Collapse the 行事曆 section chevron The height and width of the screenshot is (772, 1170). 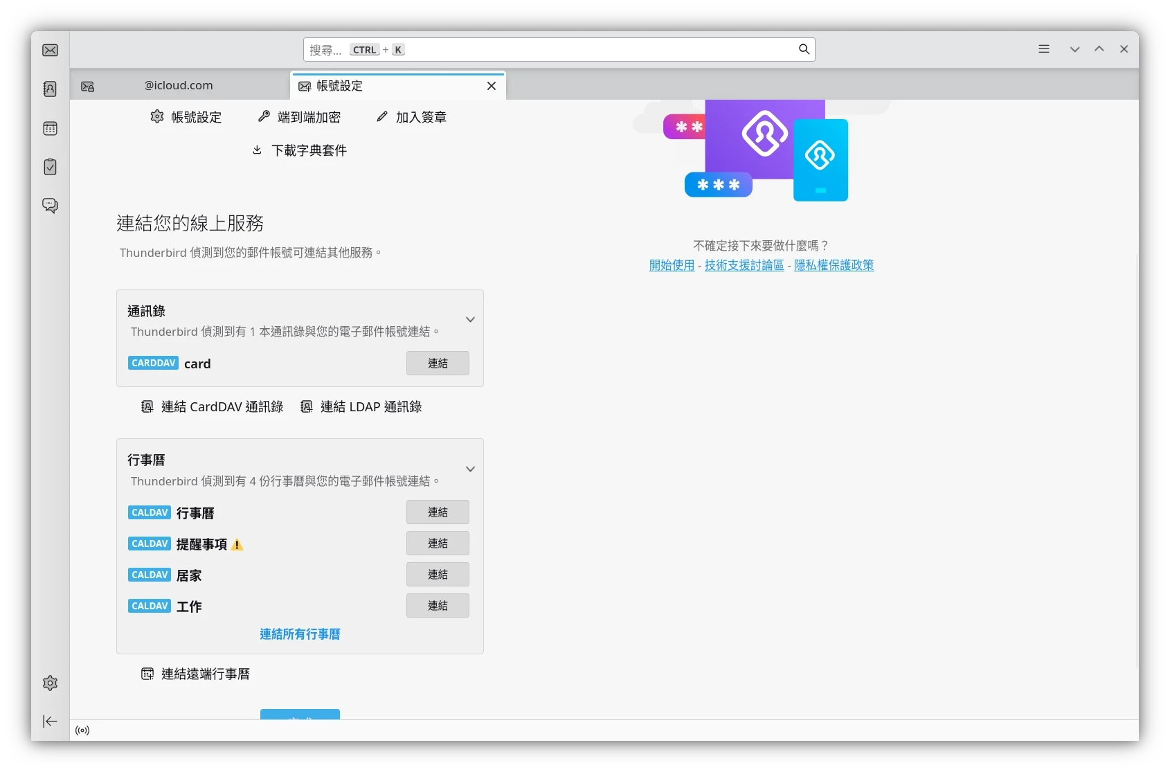(470, 469)
